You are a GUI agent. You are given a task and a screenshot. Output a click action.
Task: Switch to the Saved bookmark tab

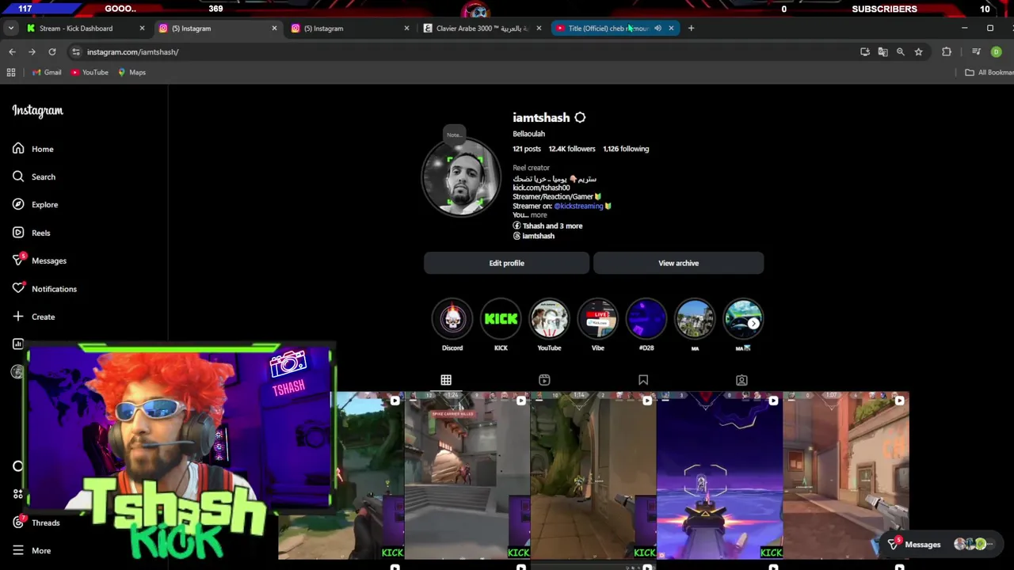[643, 380]
